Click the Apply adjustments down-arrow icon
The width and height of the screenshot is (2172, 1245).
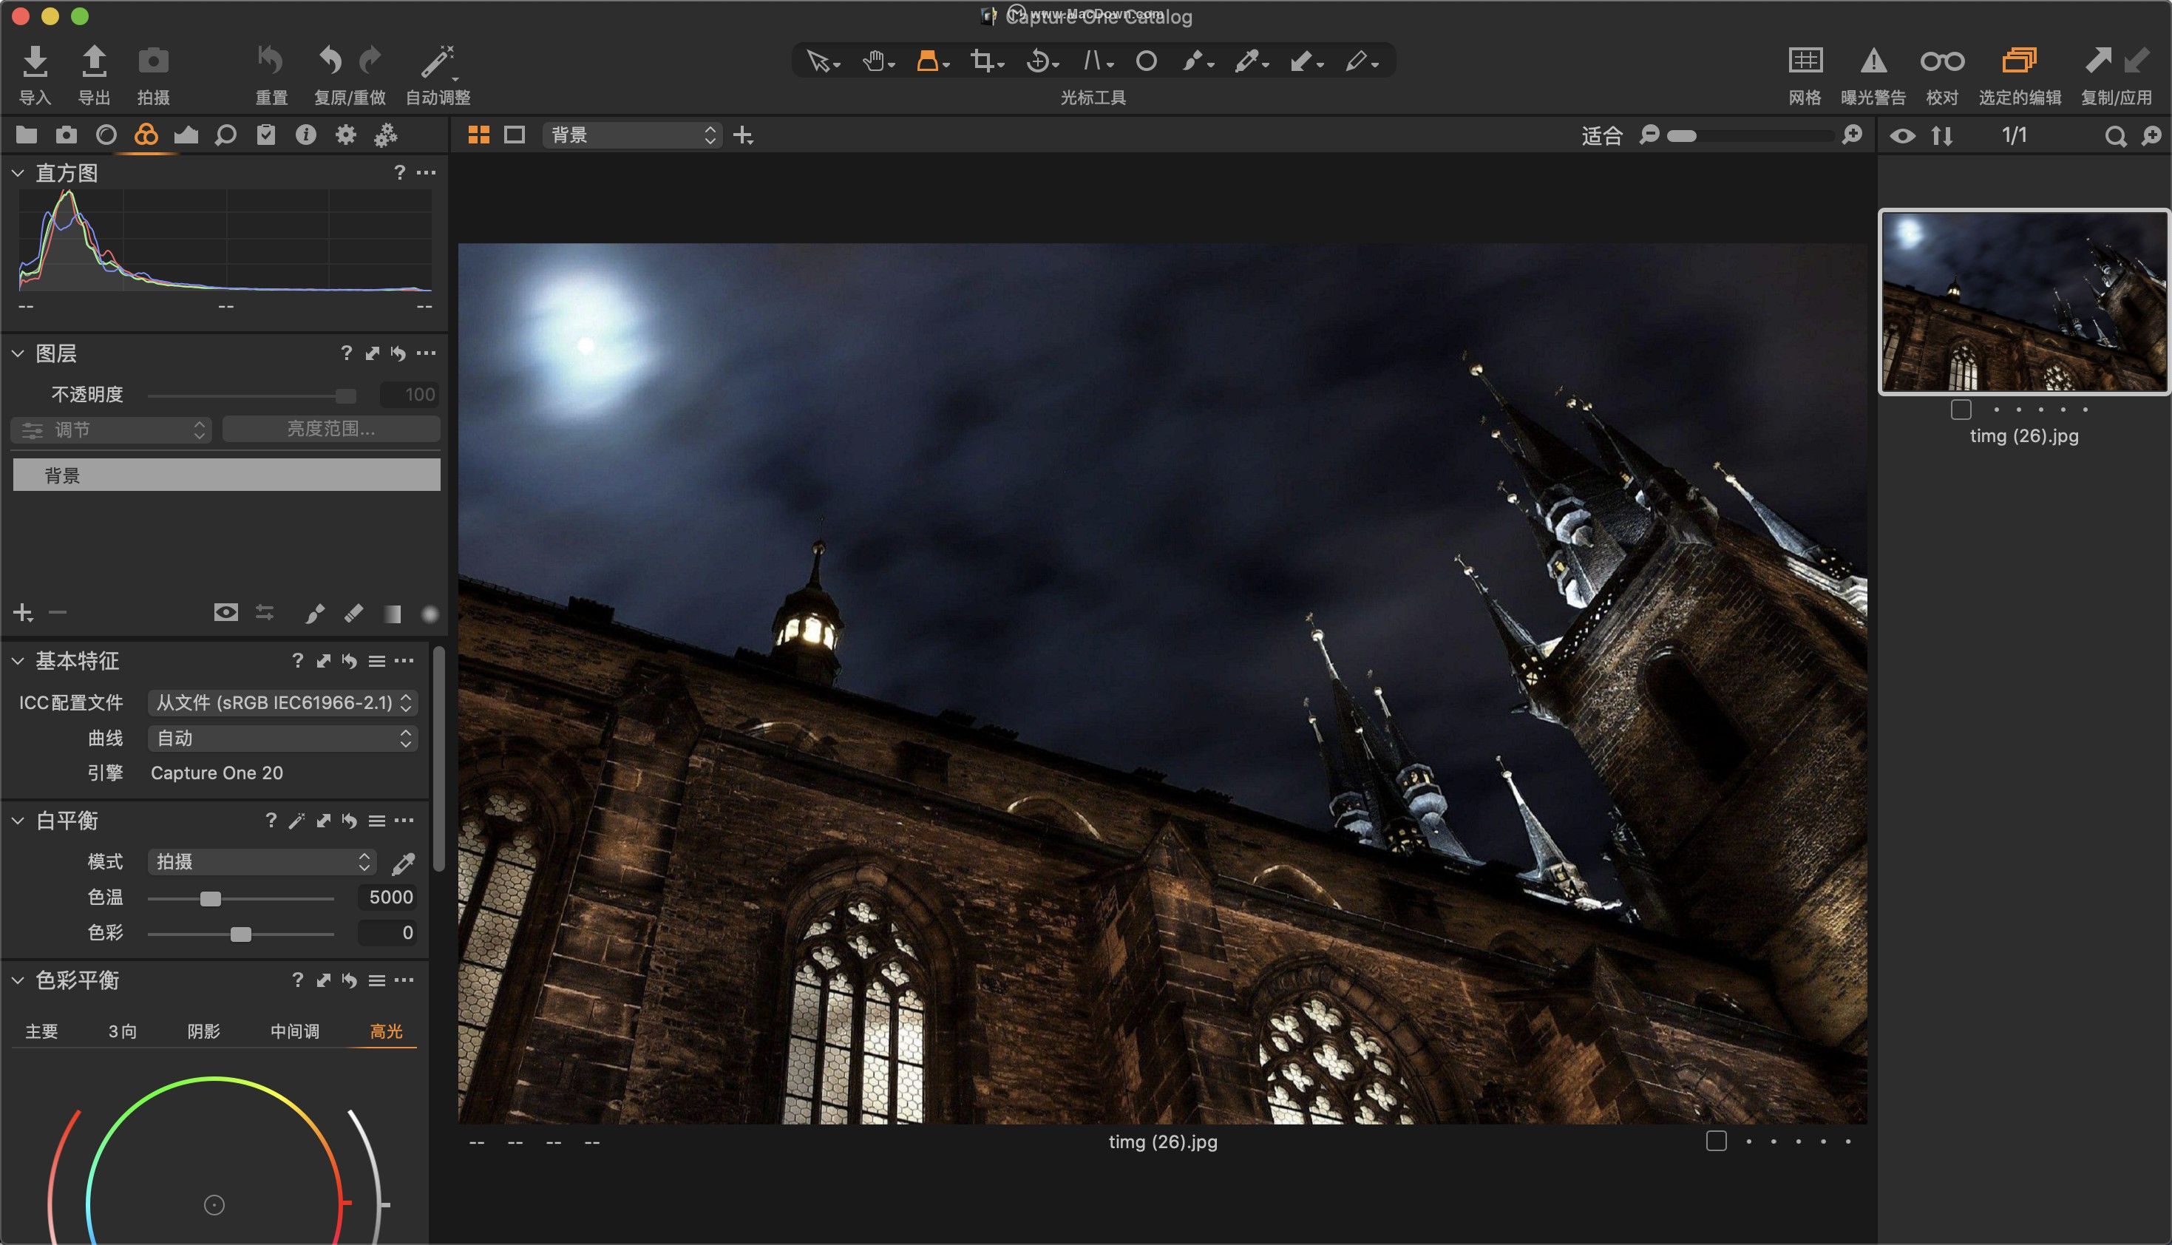click(2136, 60)
